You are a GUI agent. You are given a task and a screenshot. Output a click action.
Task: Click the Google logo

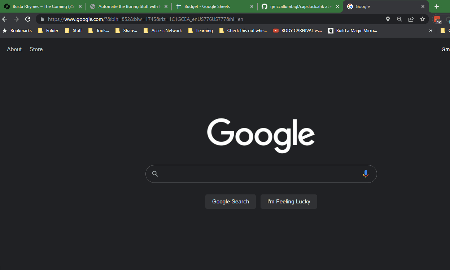[261, 135]
